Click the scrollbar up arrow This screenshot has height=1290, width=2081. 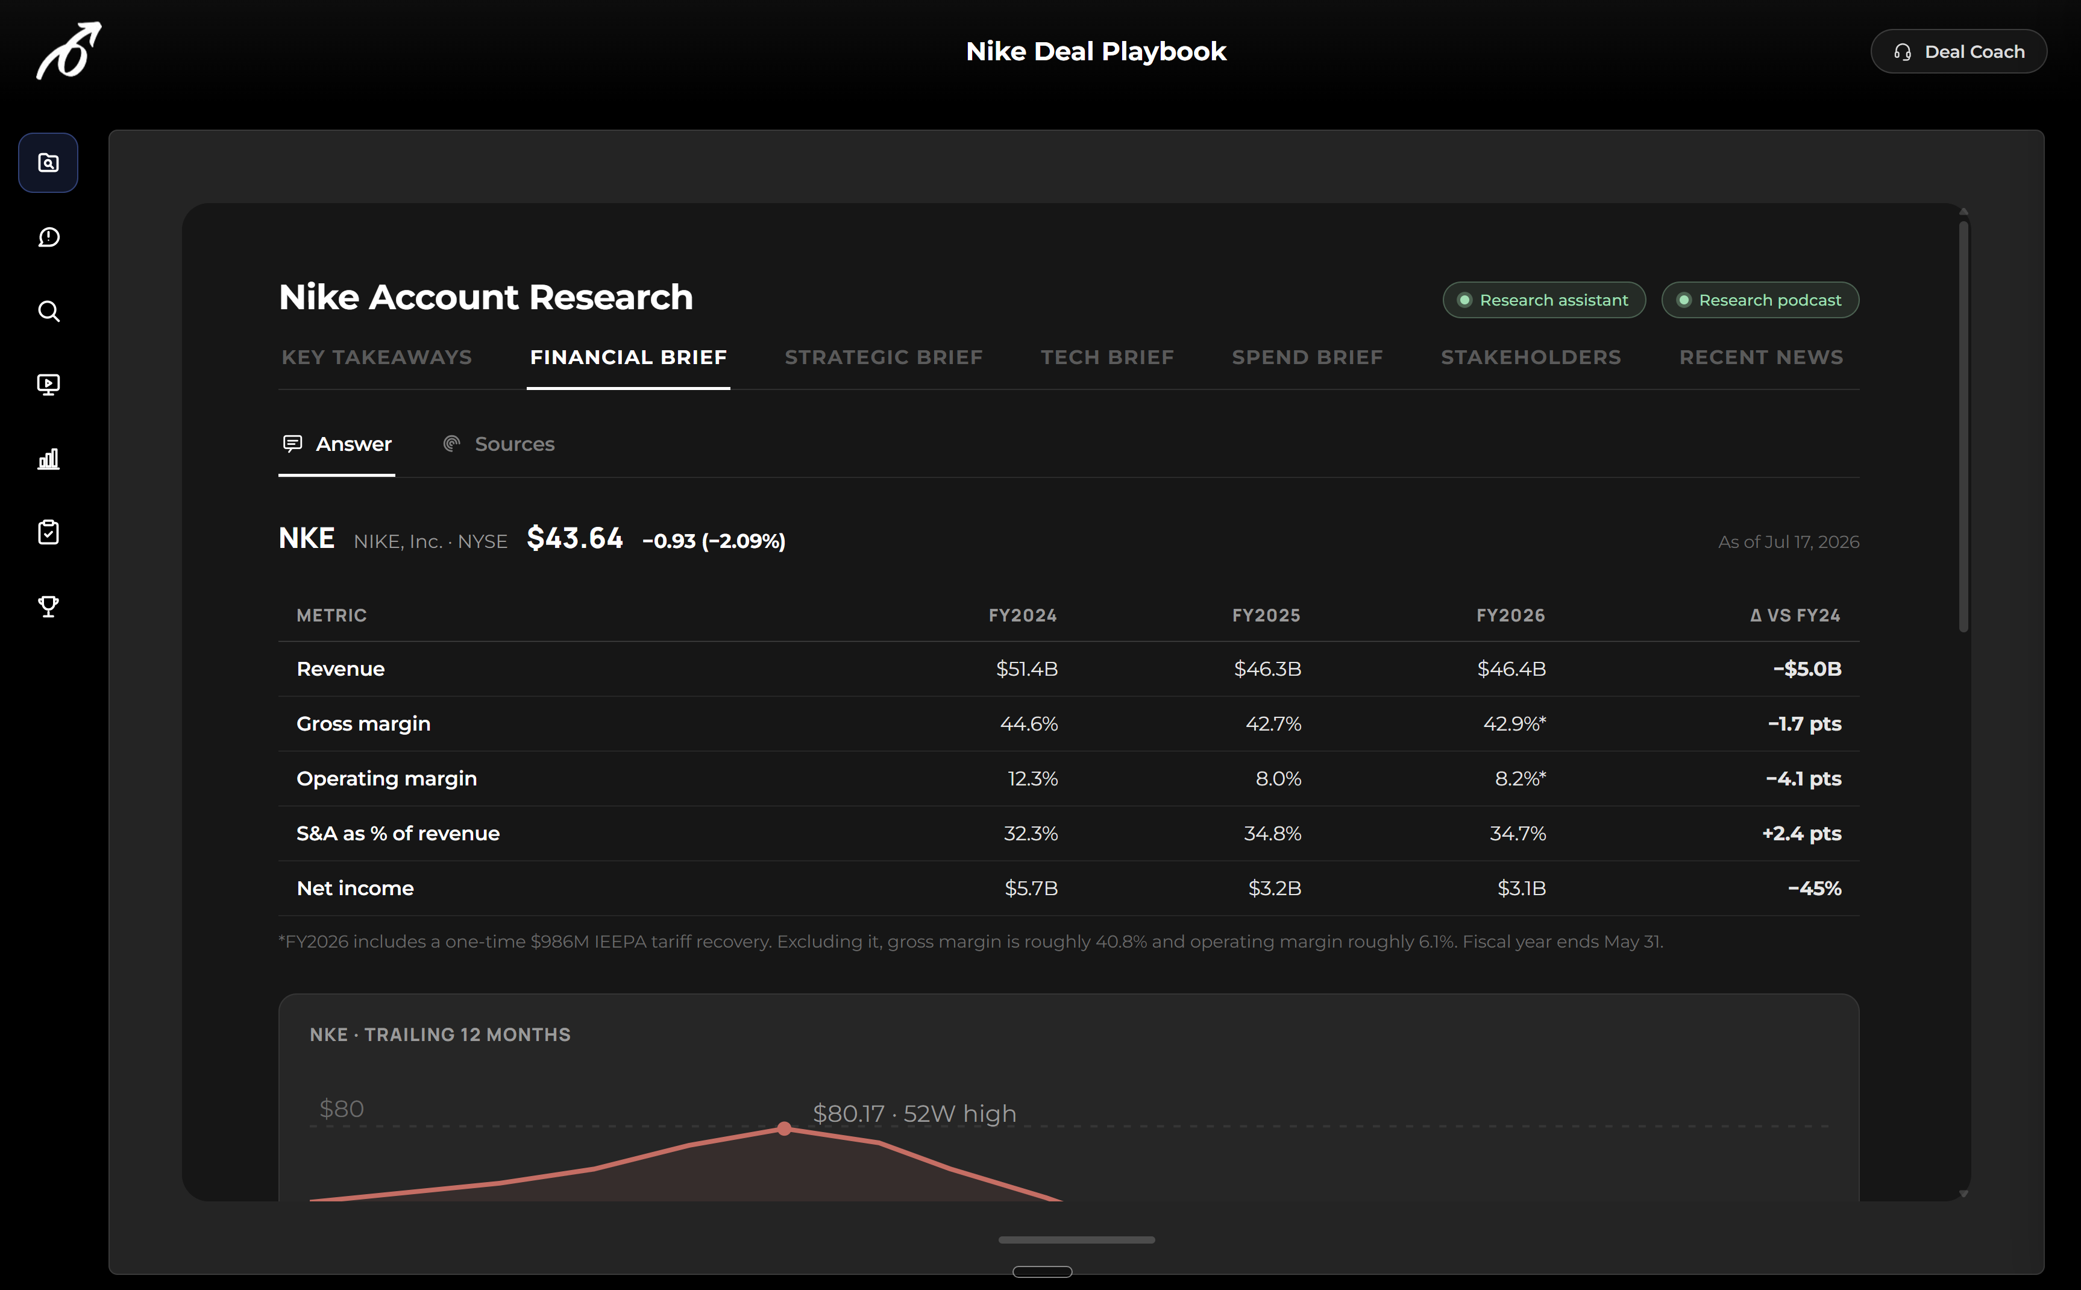pyautogui.click(x=1963, y=212)
